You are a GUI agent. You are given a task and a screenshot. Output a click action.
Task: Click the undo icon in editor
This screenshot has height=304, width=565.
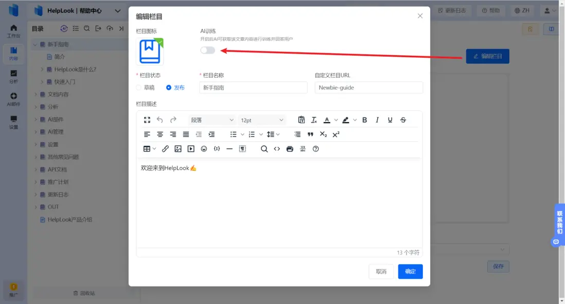tap(160, 120)
